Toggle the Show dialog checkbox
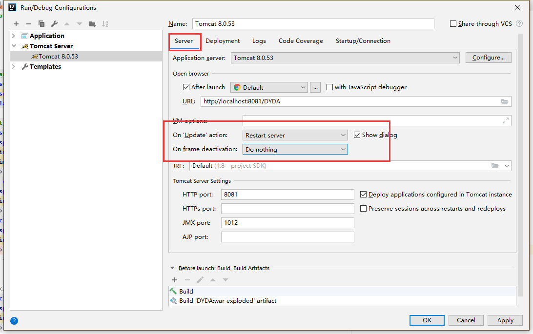This screenshot has width=533, height=334. 357,135
